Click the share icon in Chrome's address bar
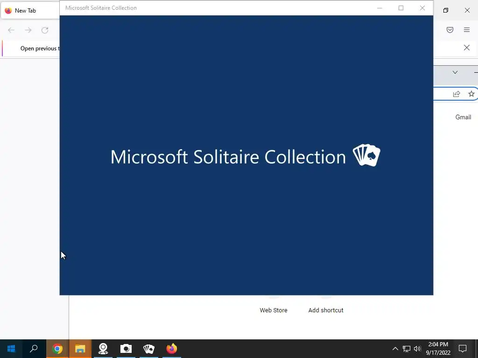478x358 pixels. (457, 94)
